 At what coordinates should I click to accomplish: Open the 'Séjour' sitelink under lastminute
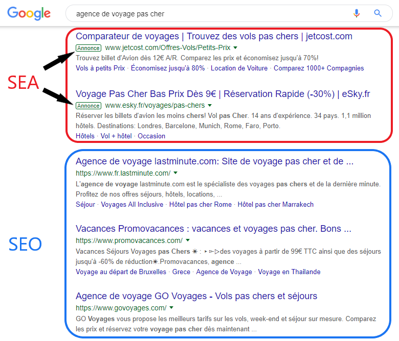[x=85, y=205]
